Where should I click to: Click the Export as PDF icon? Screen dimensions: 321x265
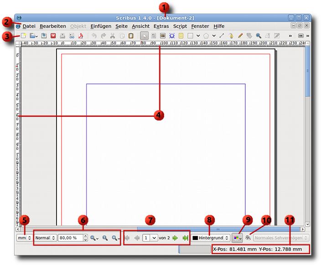pyautogui.click(x=81, y=36)
